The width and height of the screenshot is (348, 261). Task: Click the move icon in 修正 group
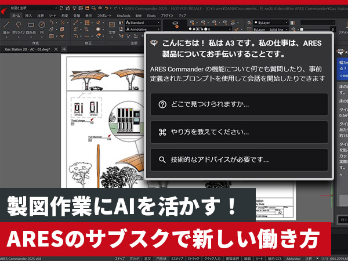(76, 23)
